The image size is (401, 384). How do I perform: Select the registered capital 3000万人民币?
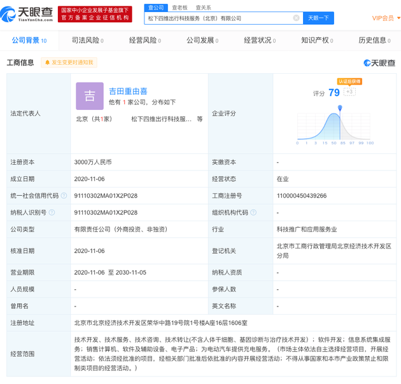93,162
